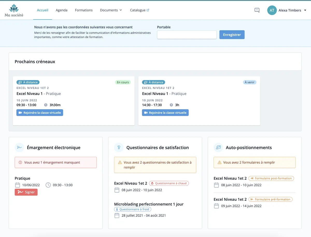The width and height of the screenshot is (311, 237).
Task: Open the Agenda tab
Action: click(61, 10)
